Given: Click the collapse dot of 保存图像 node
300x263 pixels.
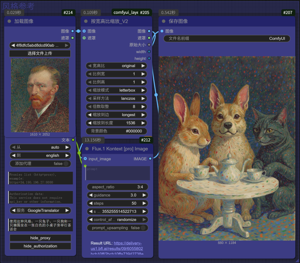Looking at the screenshot, I should point(164,21).
